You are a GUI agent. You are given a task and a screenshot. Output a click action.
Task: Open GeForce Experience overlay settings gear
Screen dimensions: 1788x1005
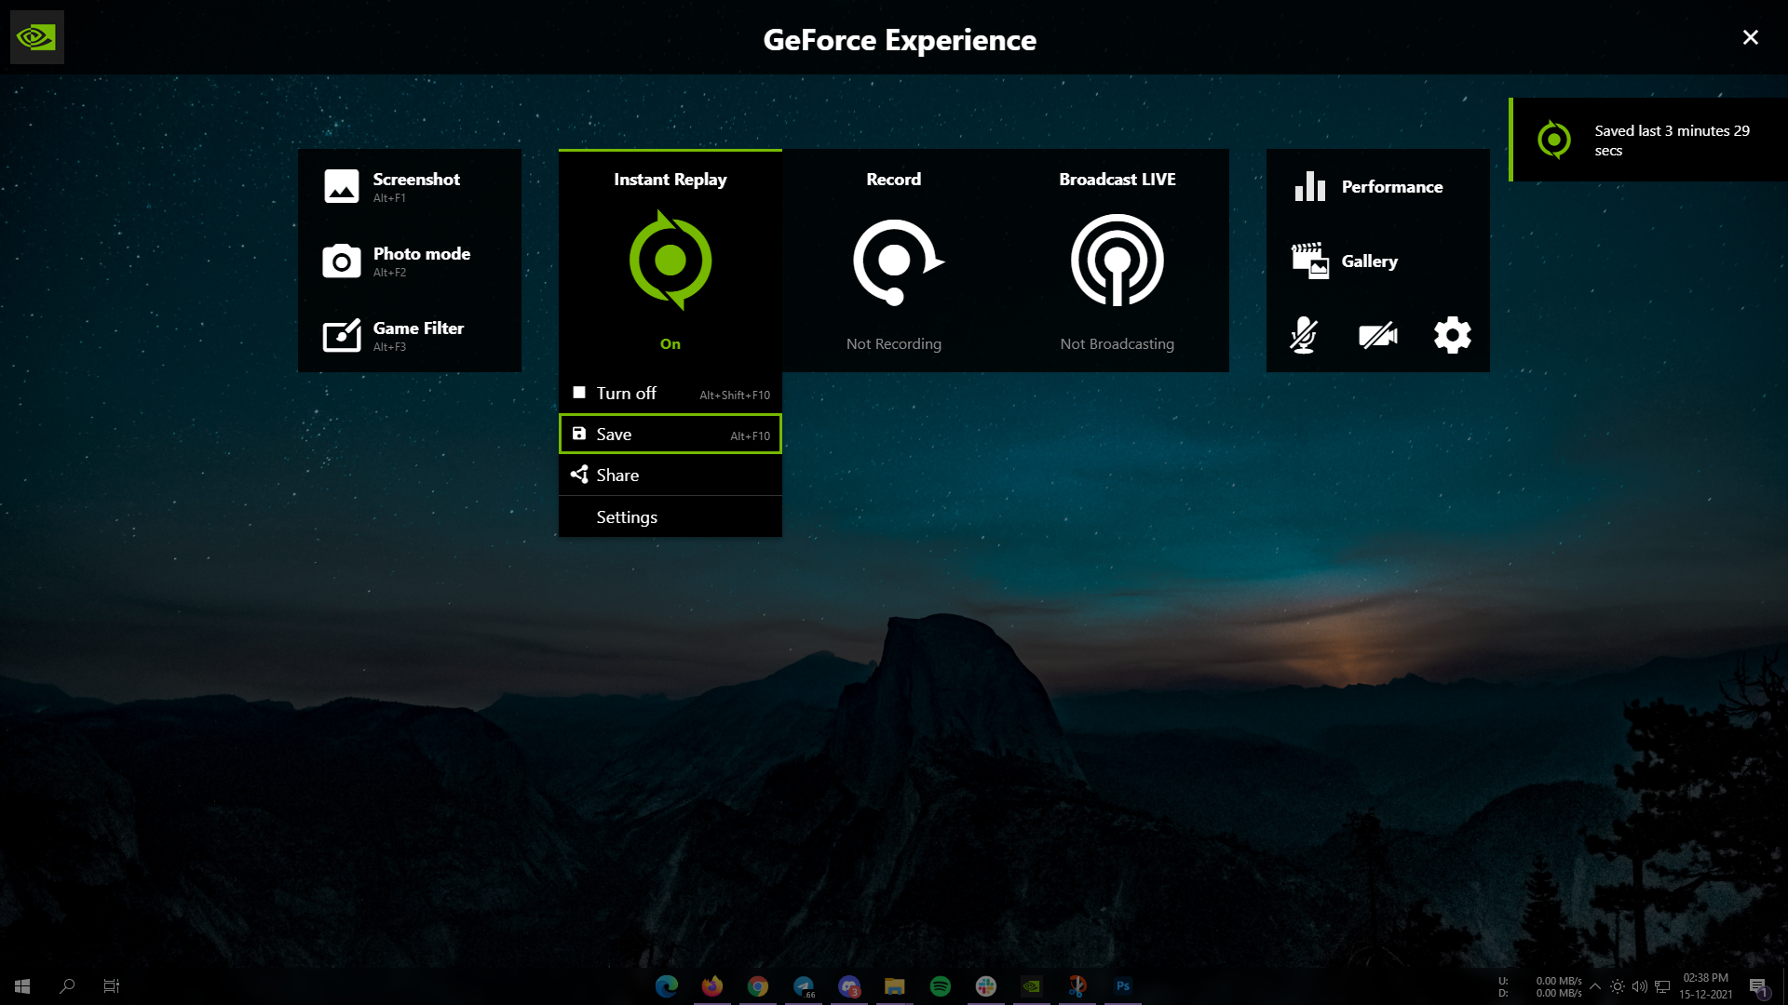click(1452, 335)
